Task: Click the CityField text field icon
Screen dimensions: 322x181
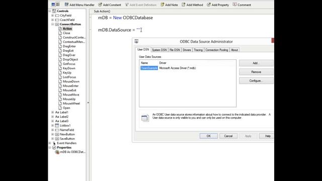Action: (x=57, y=16)
